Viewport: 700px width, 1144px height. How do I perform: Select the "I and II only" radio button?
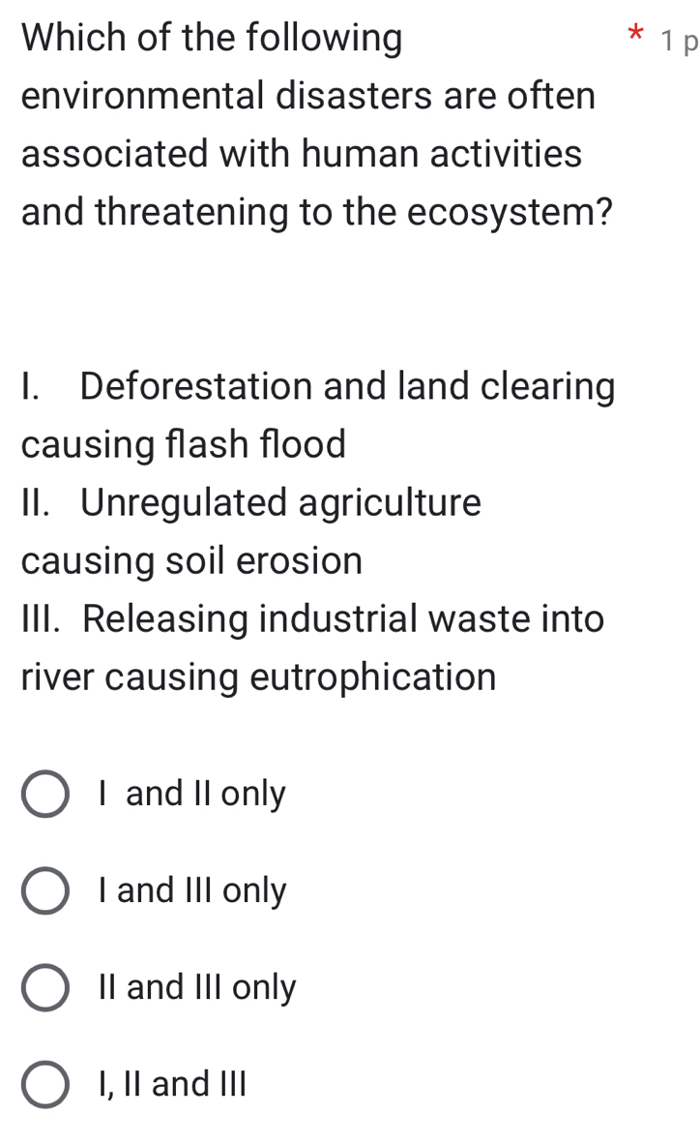pos(45,795)
